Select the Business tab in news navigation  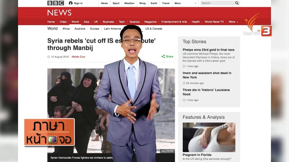click(108, 22)
